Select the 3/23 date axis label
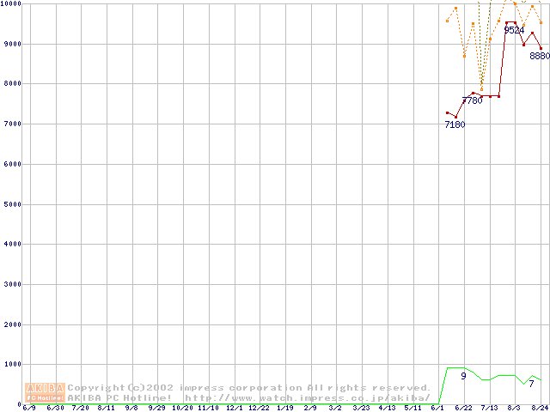Screen dimensions: 550x412 (361, 409)
